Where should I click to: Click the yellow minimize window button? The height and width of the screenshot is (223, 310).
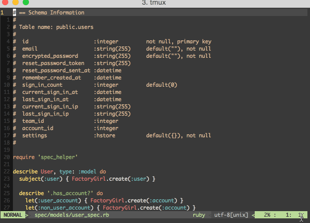(16, 2)
